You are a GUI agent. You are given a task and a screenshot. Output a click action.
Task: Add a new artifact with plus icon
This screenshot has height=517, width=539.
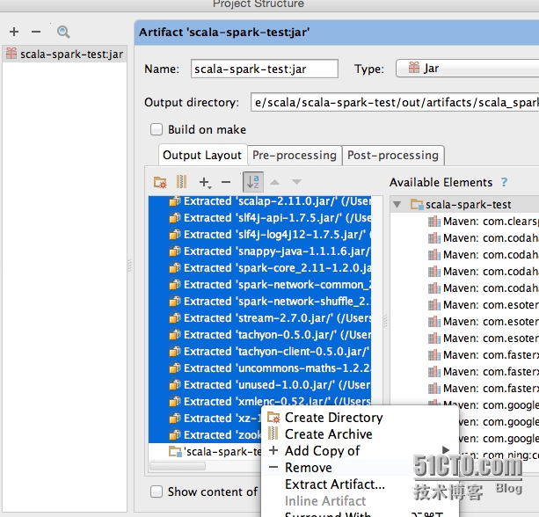(x=14, y=32)
